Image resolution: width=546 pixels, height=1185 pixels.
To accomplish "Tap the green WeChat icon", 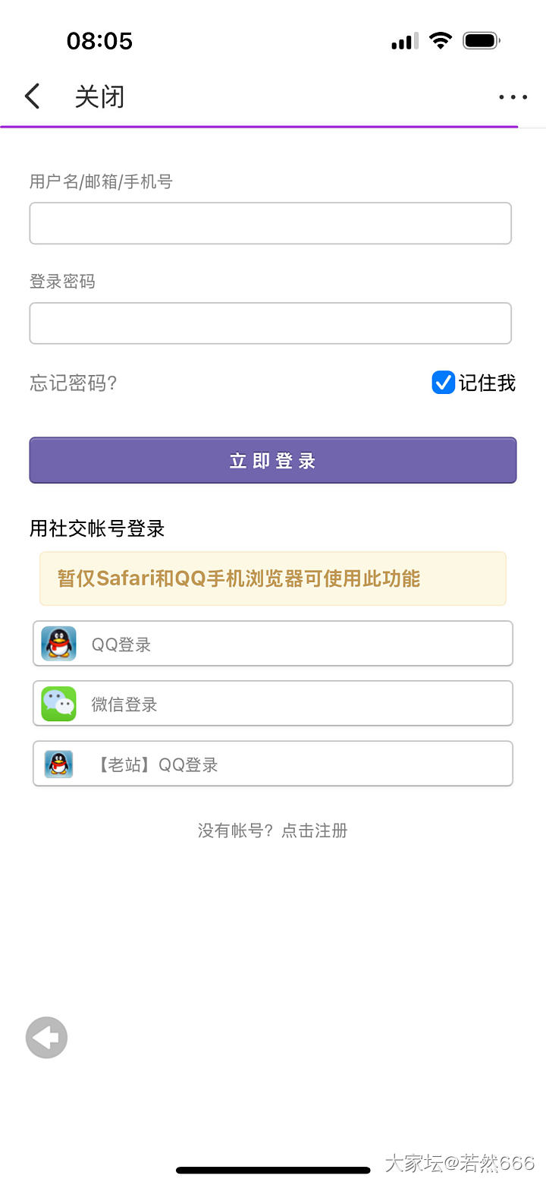I will click(x=58, y=704).
